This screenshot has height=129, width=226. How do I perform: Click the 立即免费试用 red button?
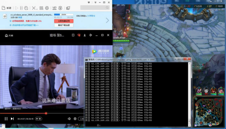pos(64,21)
